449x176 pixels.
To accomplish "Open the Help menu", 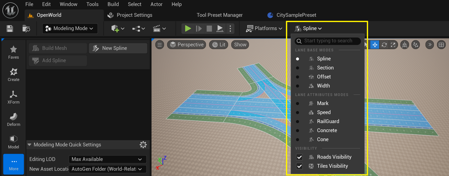I will point(177,4).
